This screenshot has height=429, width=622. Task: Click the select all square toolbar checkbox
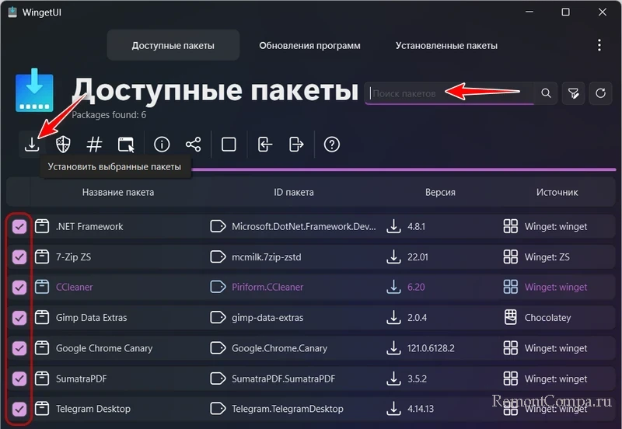[x=229, y=145]
